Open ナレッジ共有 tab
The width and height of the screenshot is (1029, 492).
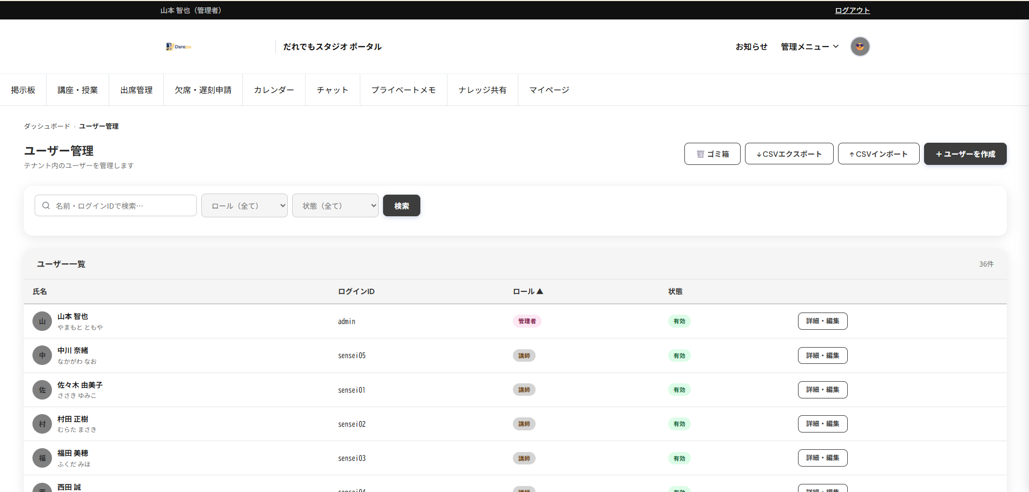(483, 90)
